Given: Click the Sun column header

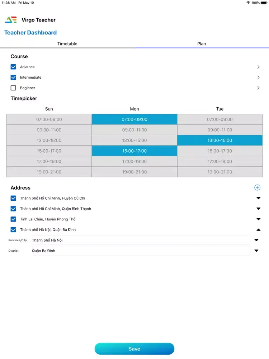Looking at the screenshot, I should coord(49,109).
